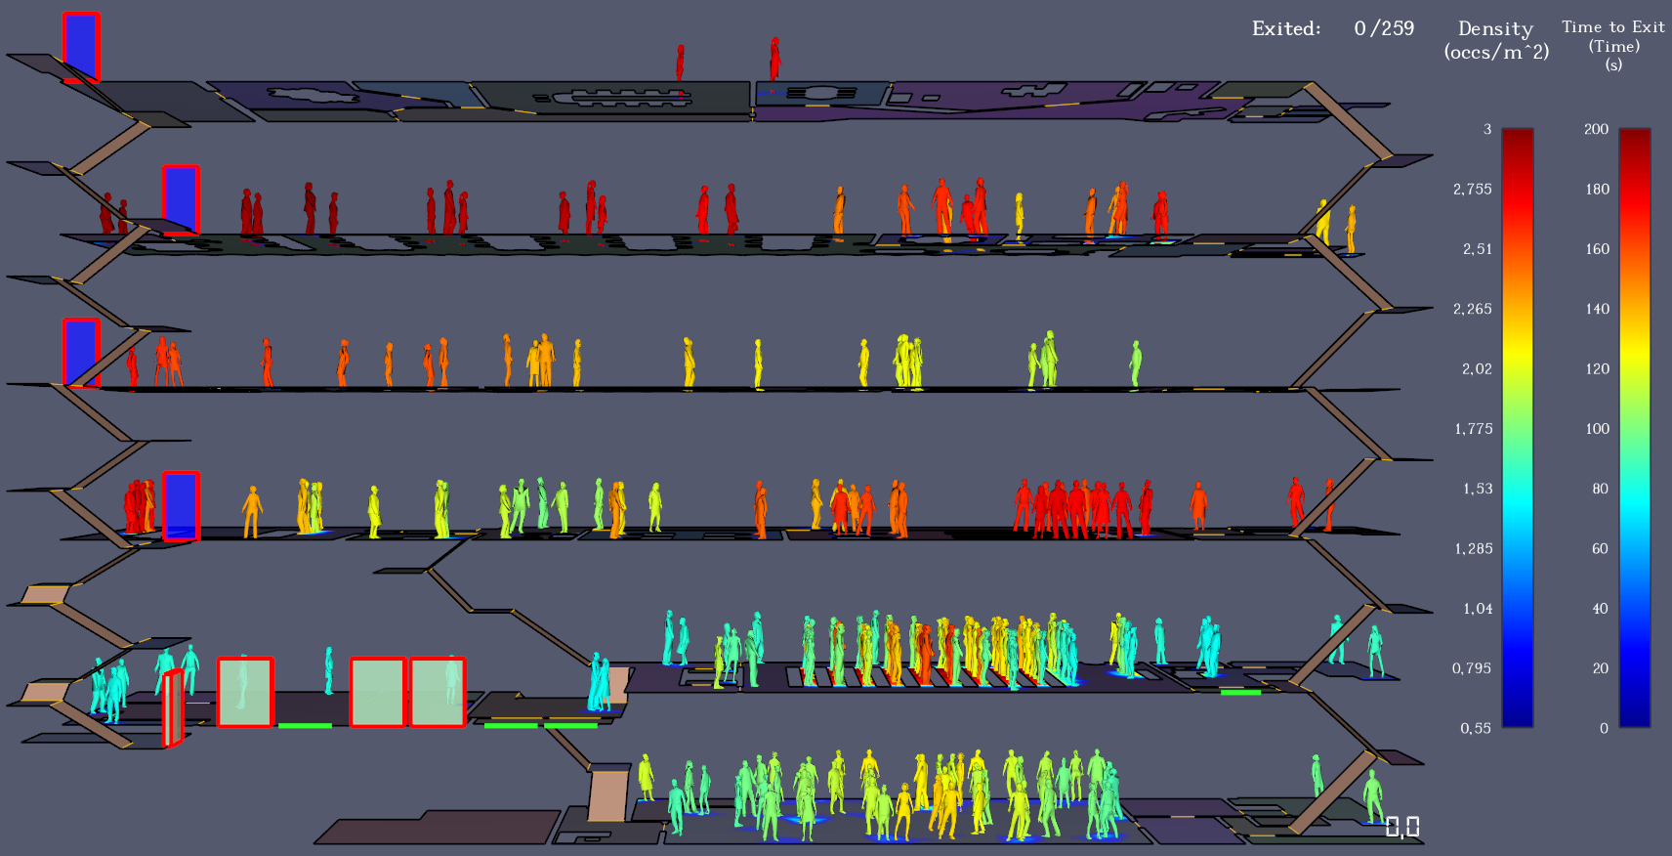Select the rightmost green exit door
Screen dimensions: 1672x856
(437, 692)
